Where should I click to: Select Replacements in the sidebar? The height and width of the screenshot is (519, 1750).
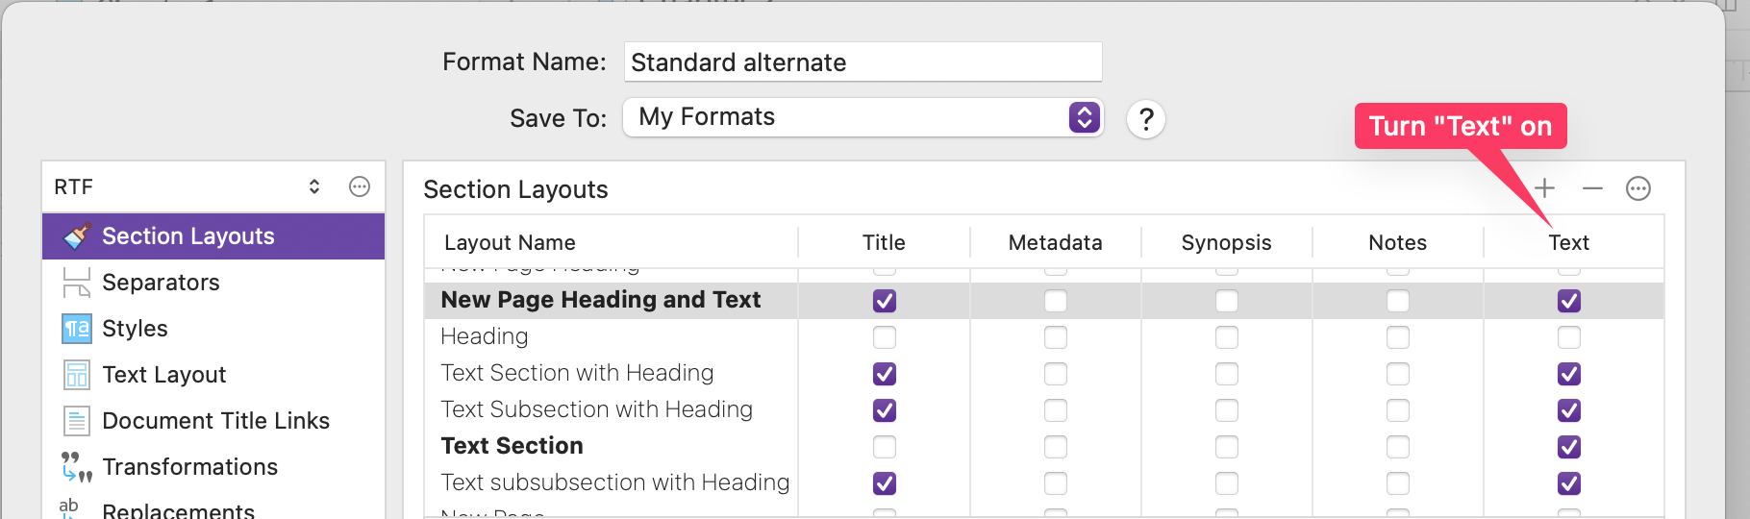178,509
